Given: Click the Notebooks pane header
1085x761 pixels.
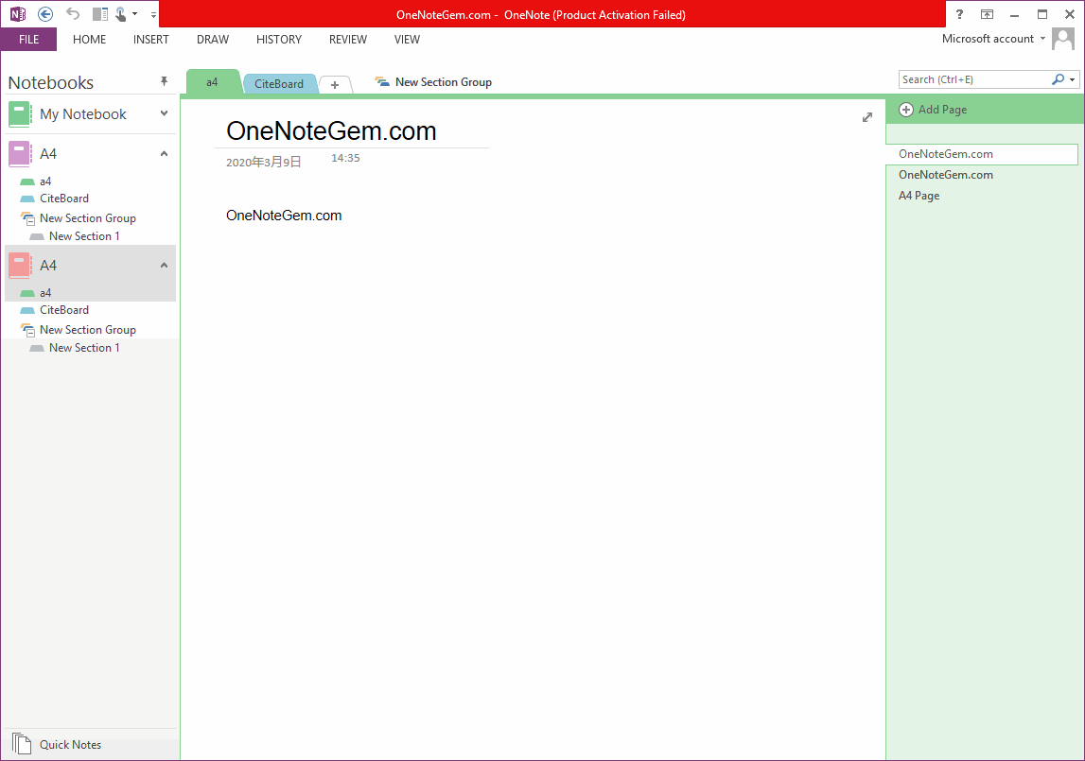Looking at the screenshot, I should pyautogui.click(x=50, y=82).
